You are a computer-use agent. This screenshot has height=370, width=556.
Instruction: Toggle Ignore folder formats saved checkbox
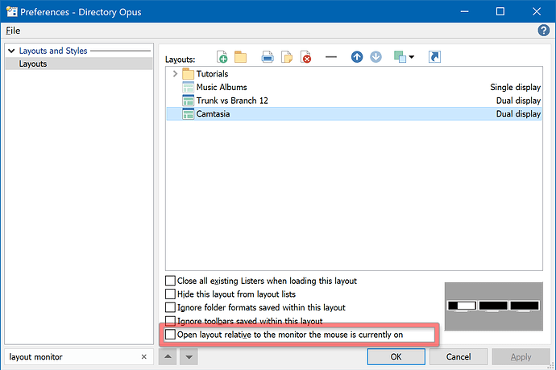(x=170, y=307)
